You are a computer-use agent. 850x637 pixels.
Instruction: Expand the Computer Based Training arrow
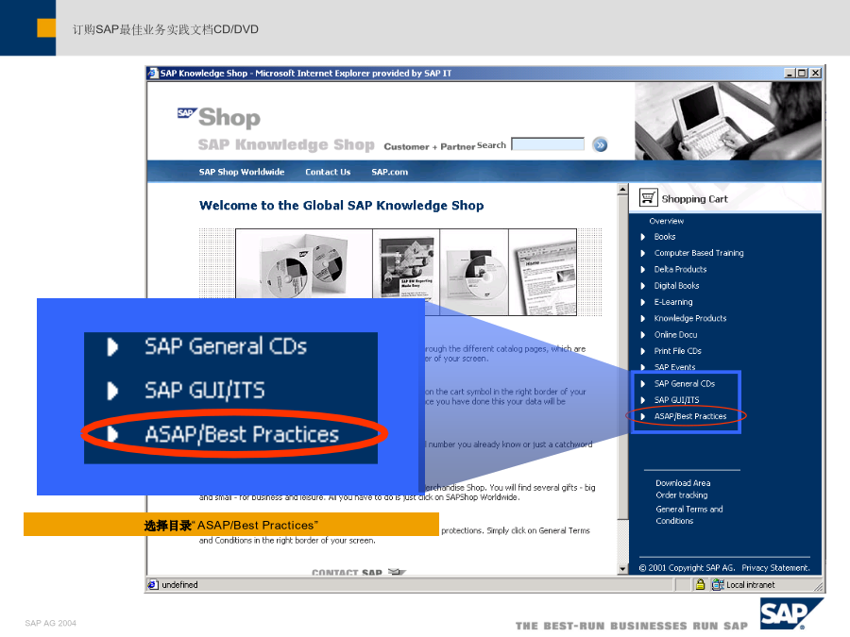pos(643,253)
